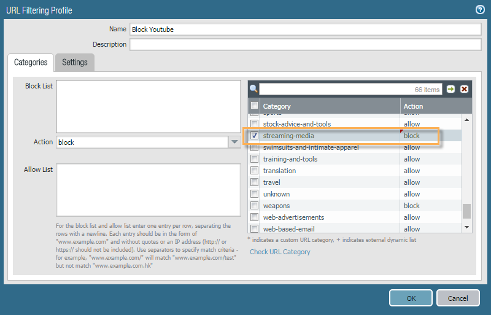Screen dimensions: 491x315
Task: Click the category list scrollbar thumb
Action: pyautogui.click(x=466, y=211)
